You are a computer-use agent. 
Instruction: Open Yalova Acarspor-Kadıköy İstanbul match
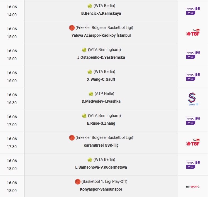click(x=101, y=35)
